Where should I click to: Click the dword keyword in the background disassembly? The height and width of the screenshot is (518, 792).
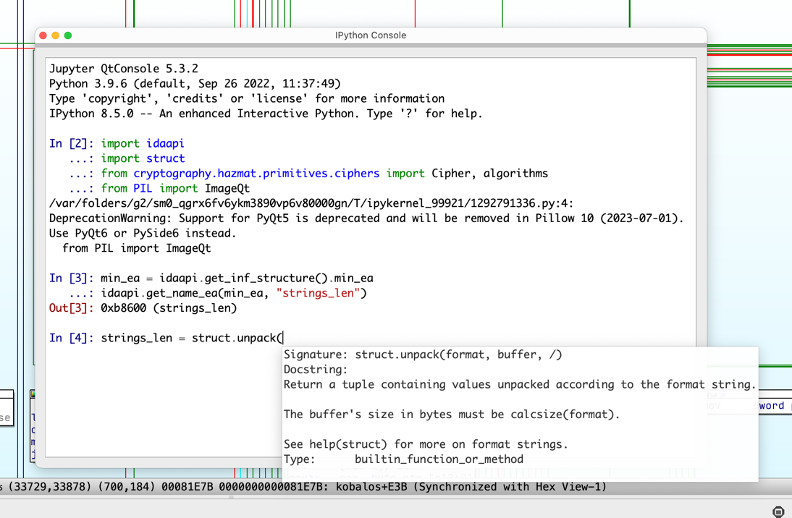point(772,406)
